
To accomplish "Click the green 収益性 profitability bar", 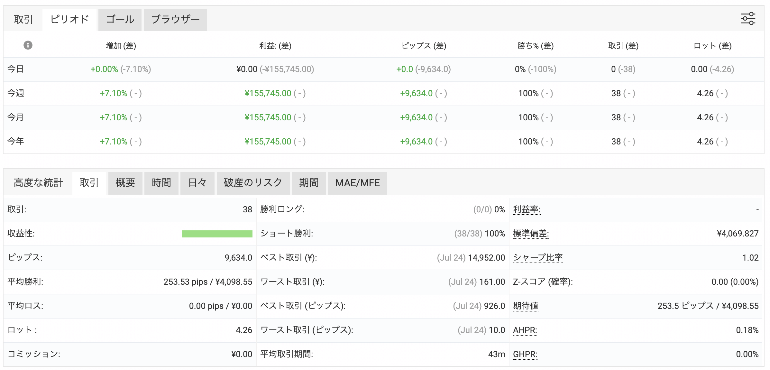I will pyautogui.click(x=217, y=234).
